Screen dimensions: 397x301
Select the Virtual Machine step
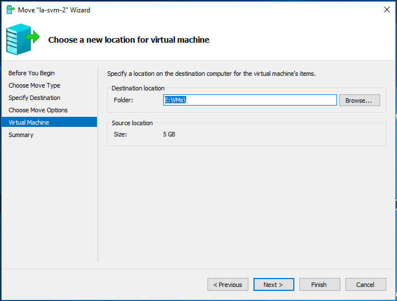[x=49, y=122]
